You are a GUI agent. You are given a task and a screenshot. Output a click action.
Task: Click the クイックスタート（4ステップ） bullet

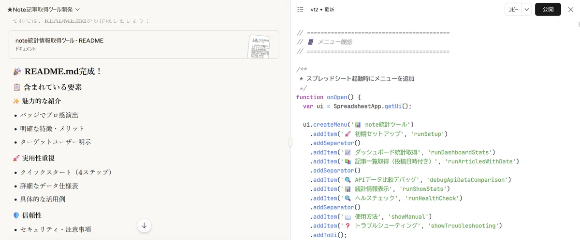[67, 172]
